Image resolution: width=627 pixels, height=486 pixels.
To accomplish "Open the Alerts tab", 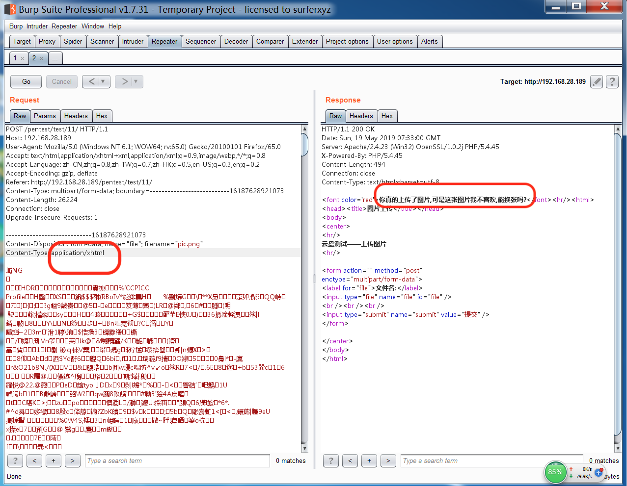I will (x=430, y=41).
